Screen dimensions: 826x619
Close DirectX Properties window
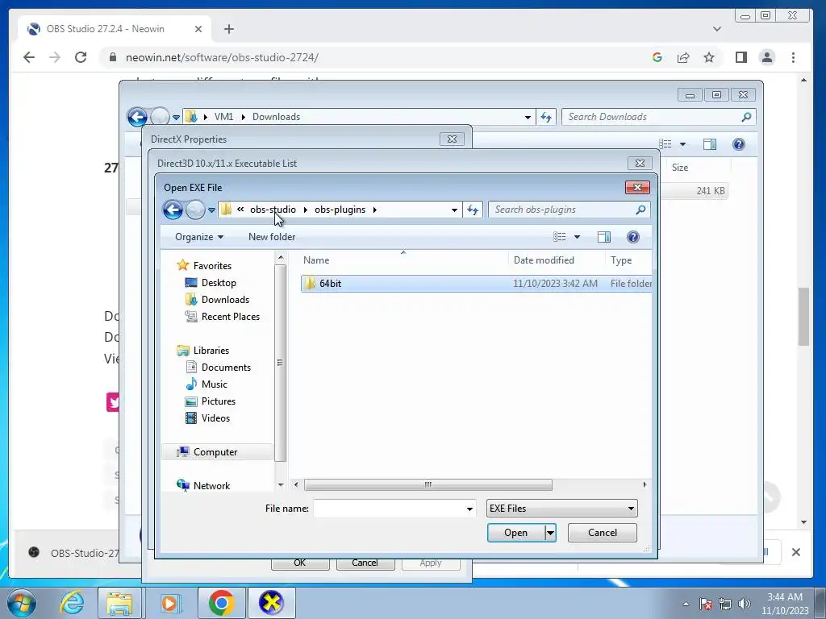pyautogui.click(x=452, y=139)
